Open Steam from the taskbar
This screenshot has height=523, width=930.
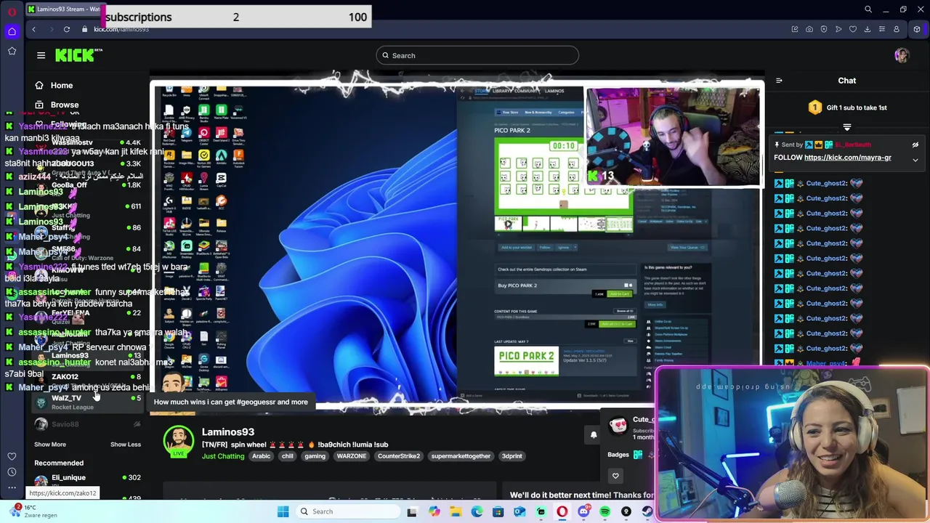tap(647, 511)
